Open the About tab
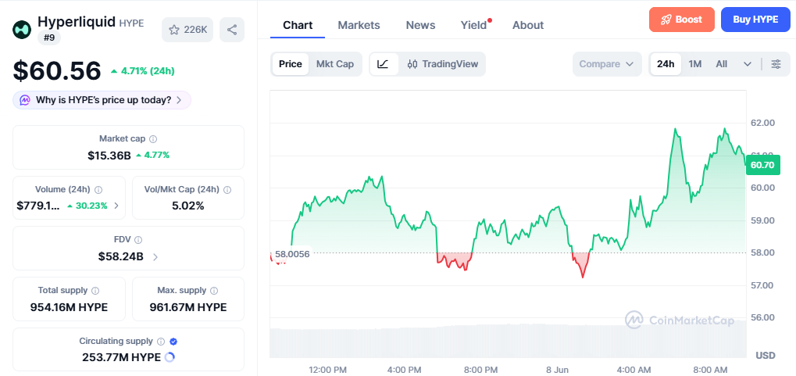Screen dimensions: 796x376 [x=528, y=25]
